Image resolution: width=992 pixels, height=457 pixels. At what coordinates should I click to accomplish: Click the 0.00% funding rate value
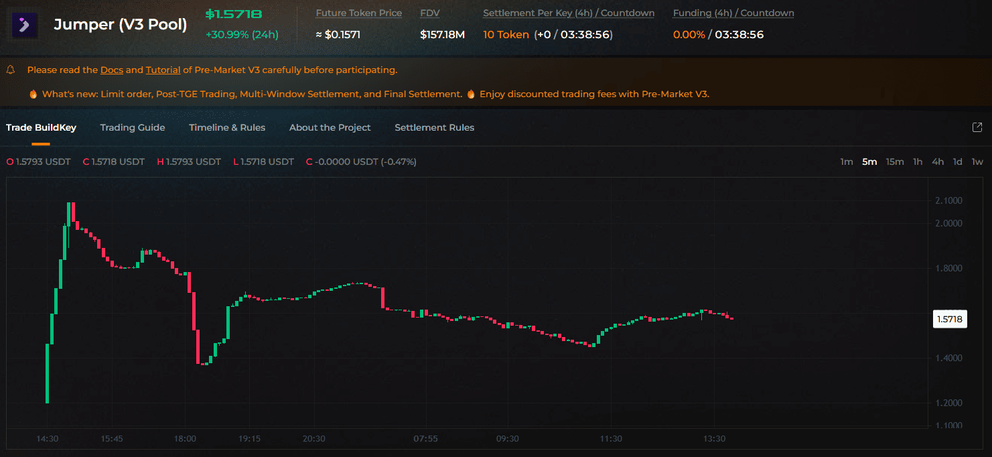point(689,34)
